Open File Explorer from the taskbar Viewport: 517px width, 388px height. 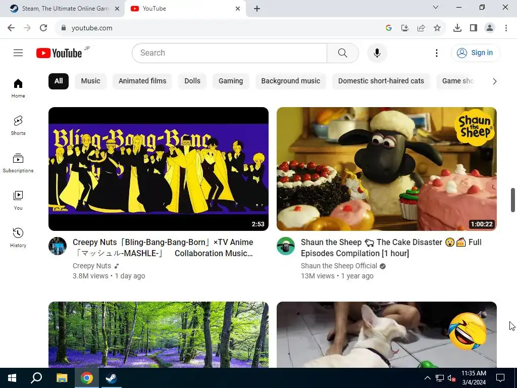(62, 378)
